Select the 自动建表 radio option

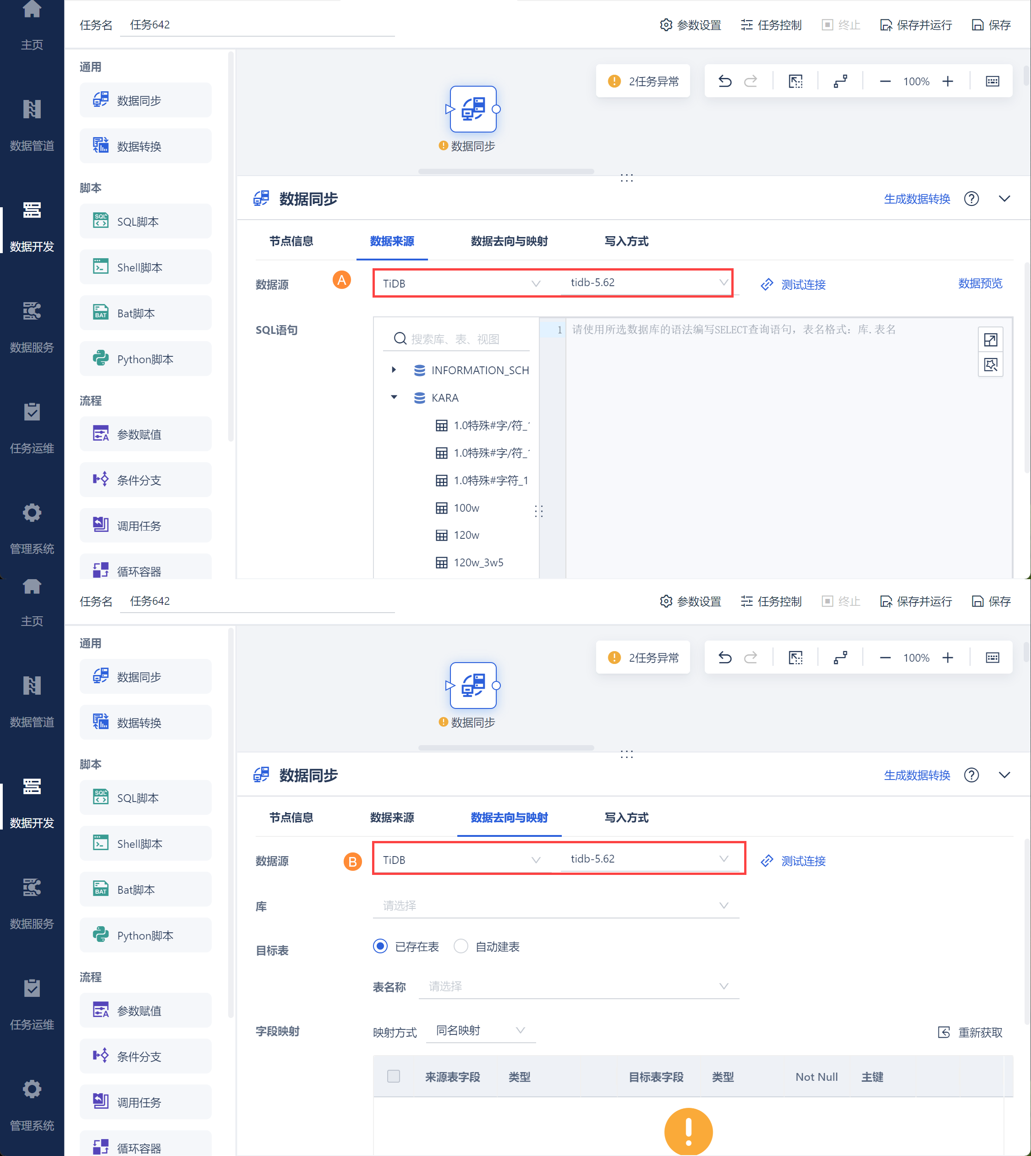point(461,946)
